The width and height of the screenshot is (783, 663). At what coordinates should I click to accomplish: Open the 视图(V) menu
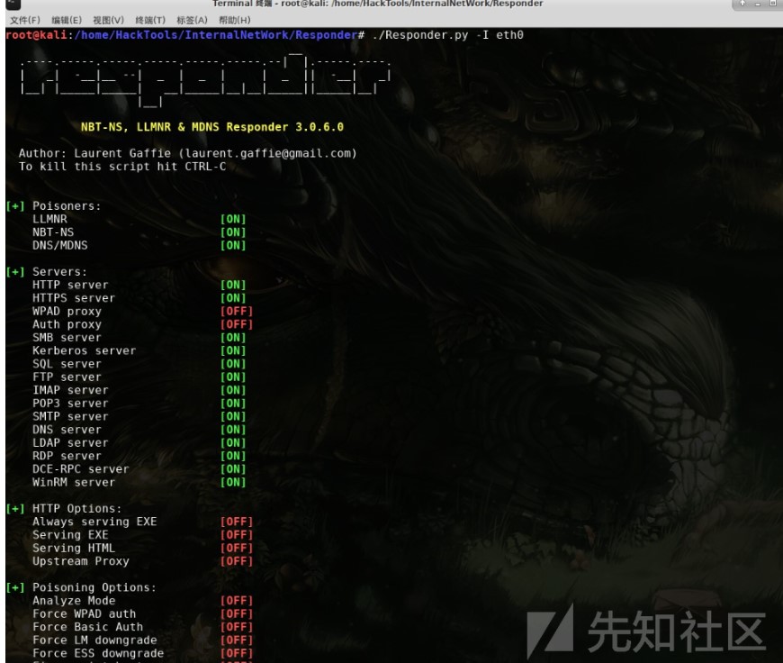108,20
